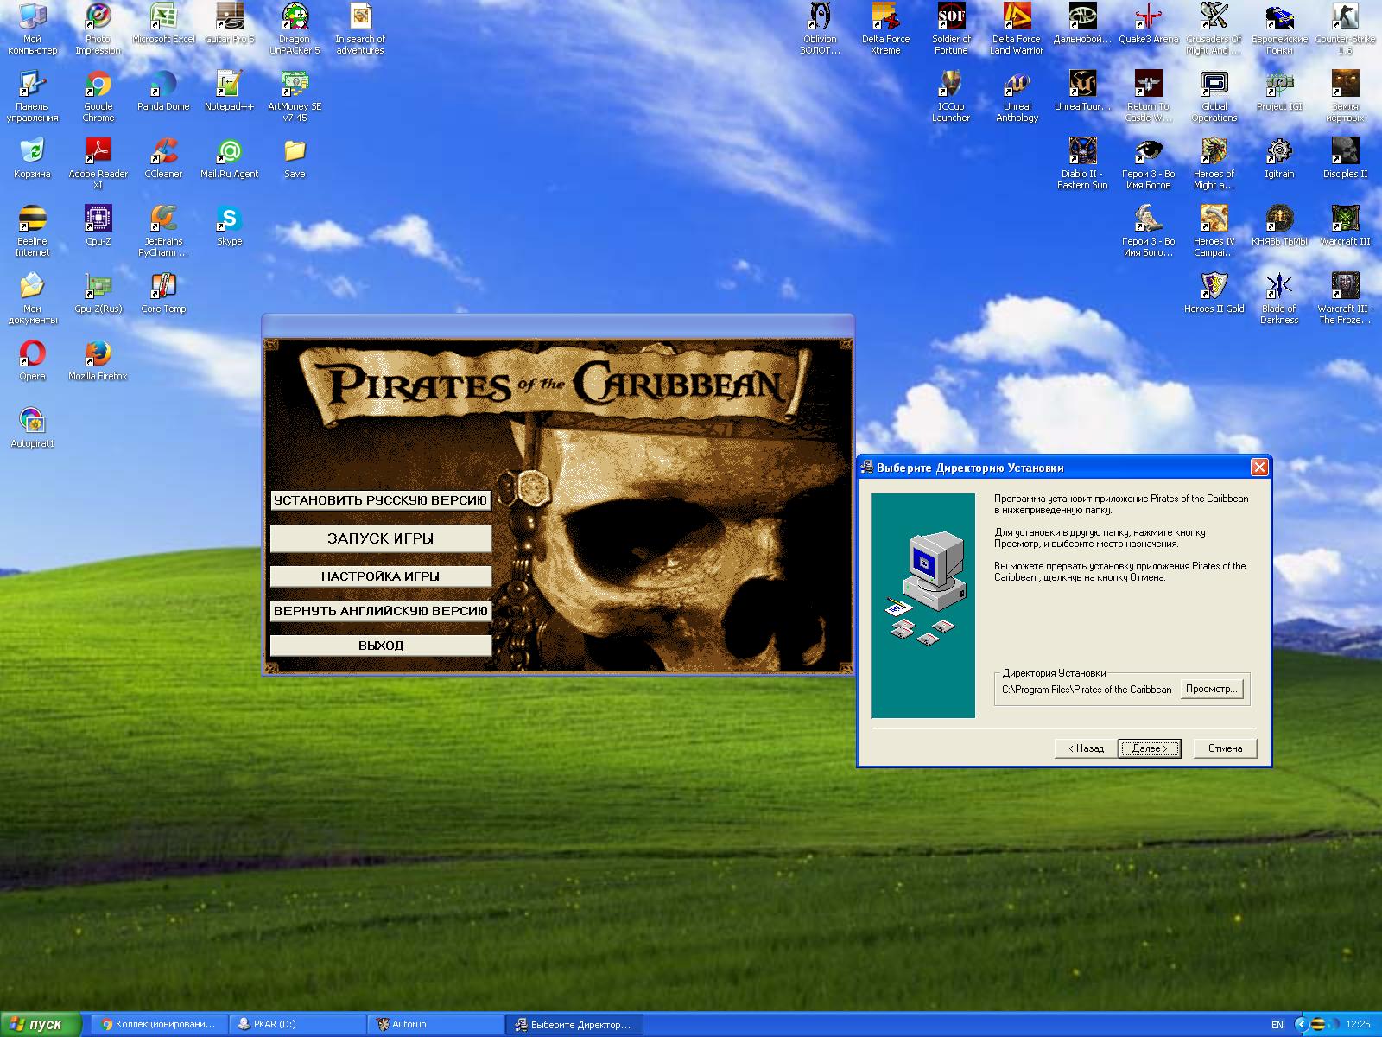The height and width of the screenshot is (1037, 1382).
Task: Select the Core Temp desktop icon
Action: pos(163,293)
